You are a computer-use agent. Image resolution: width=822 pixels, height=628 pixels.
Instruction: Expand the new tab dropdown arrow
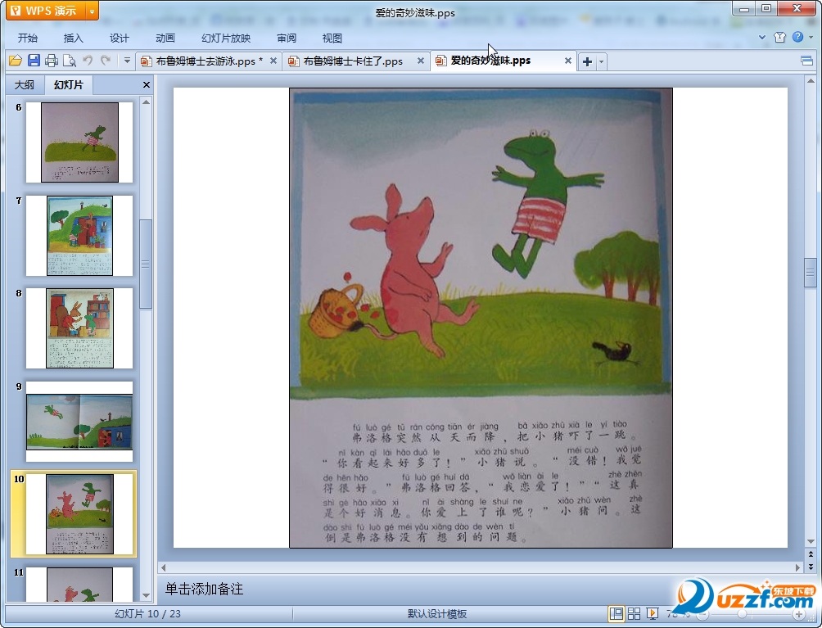601,61
